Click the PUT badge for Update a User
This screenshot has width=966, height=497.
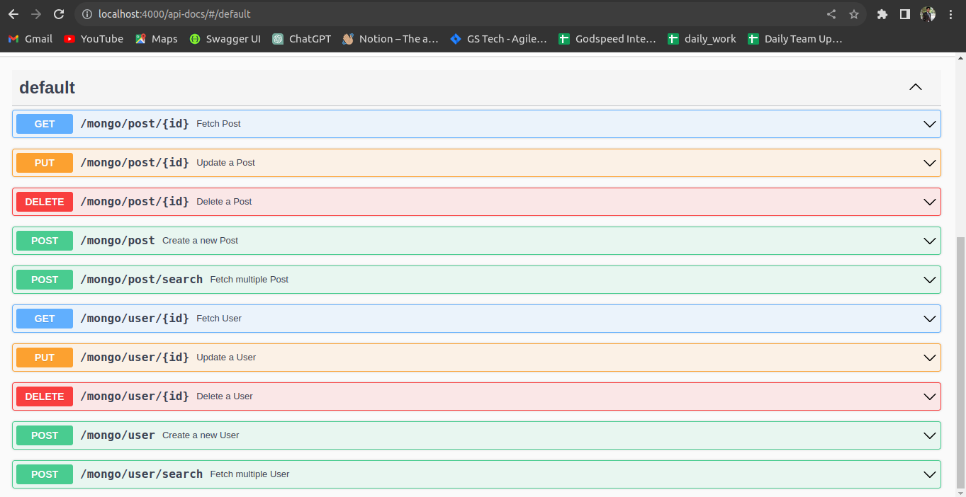coord(45,358)
